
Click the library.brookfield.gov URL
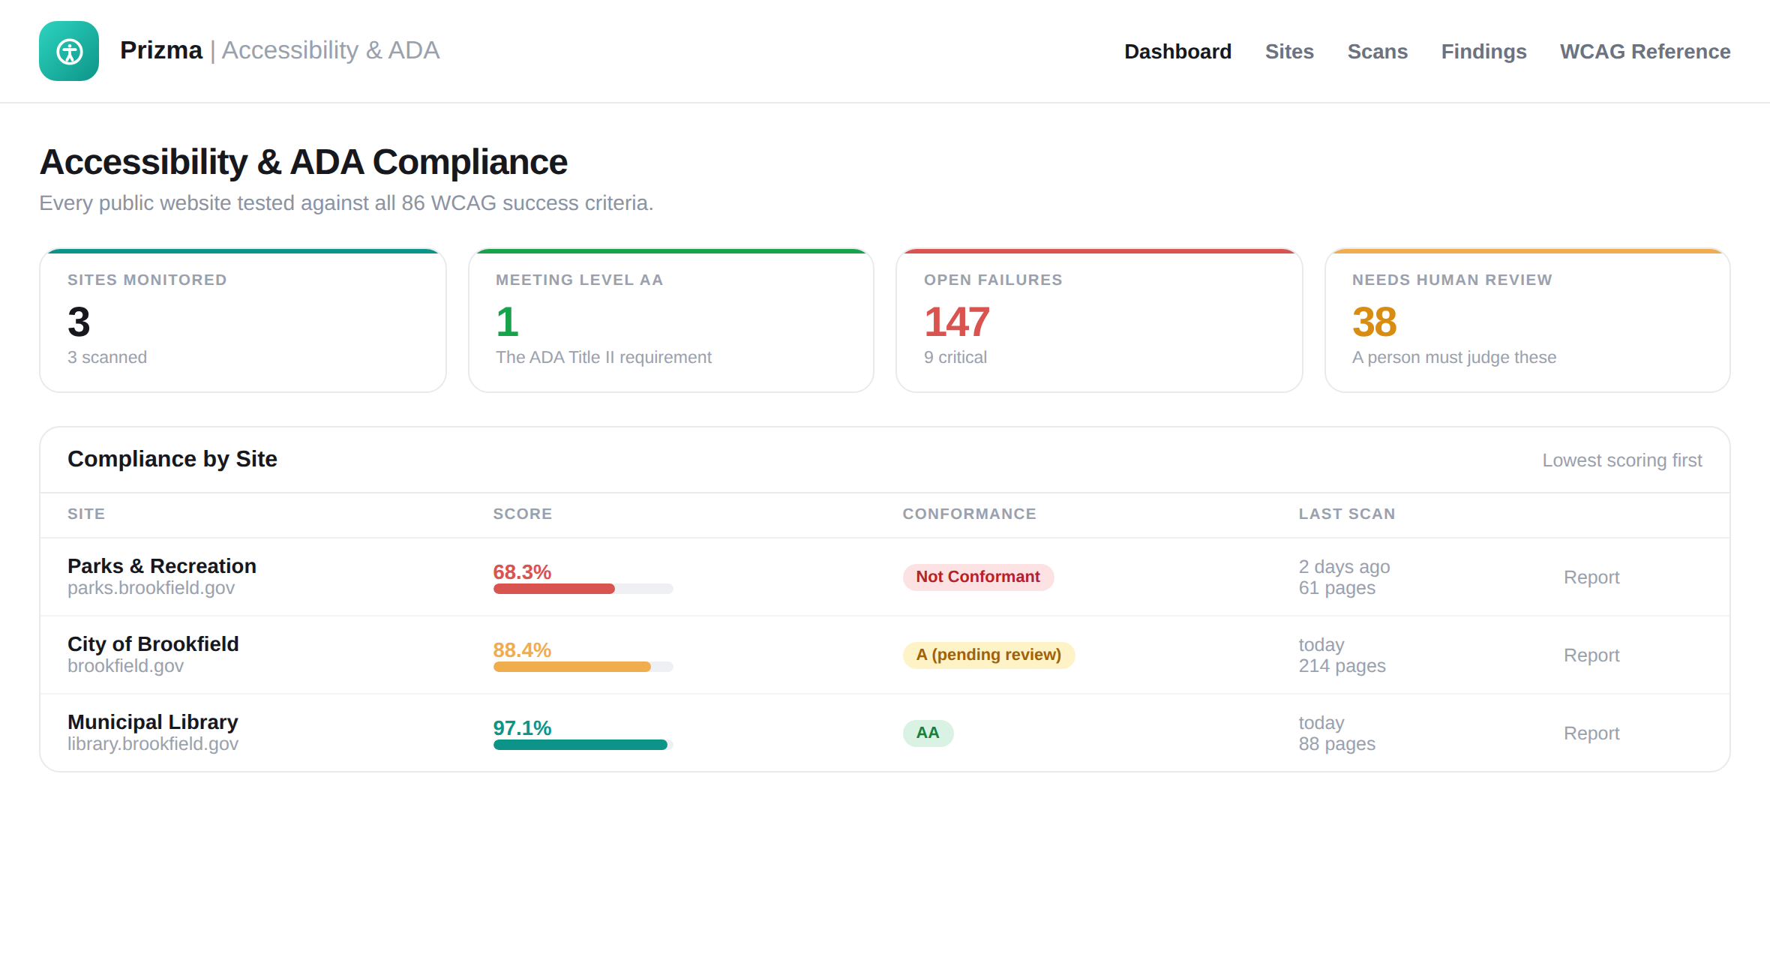(153, 744)
